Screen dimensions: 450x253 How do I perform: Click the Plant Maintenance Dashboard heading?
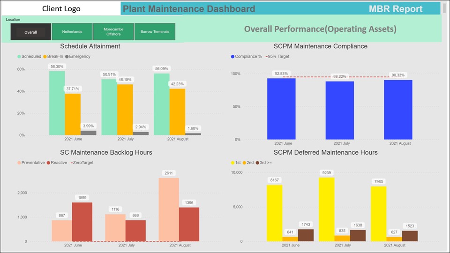189,9
